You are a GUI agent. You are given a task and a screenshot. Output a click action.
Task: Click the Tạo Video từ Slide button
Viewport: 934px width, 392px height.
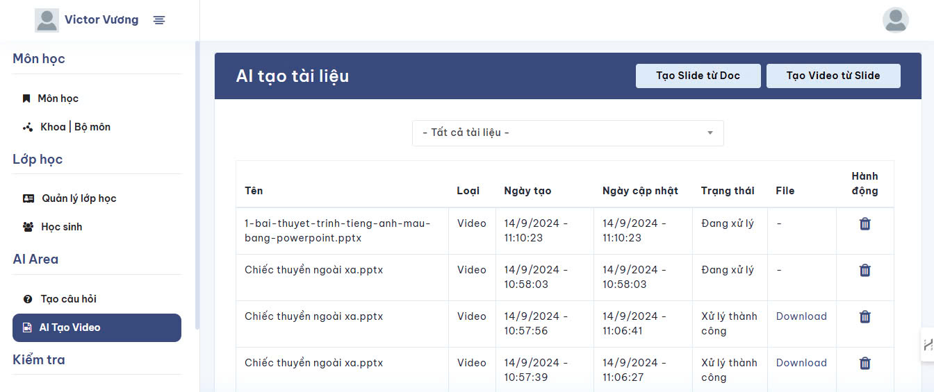833,76
